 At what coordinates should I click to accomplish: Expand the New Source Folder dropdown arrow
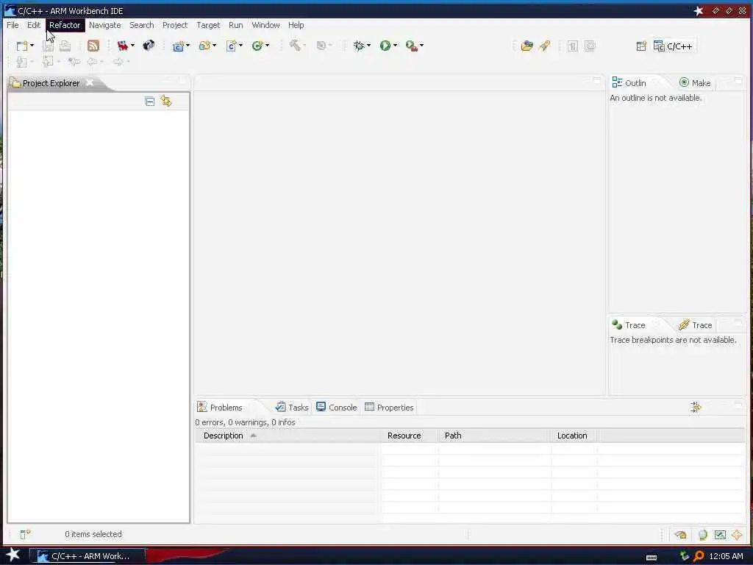(214, 46)
